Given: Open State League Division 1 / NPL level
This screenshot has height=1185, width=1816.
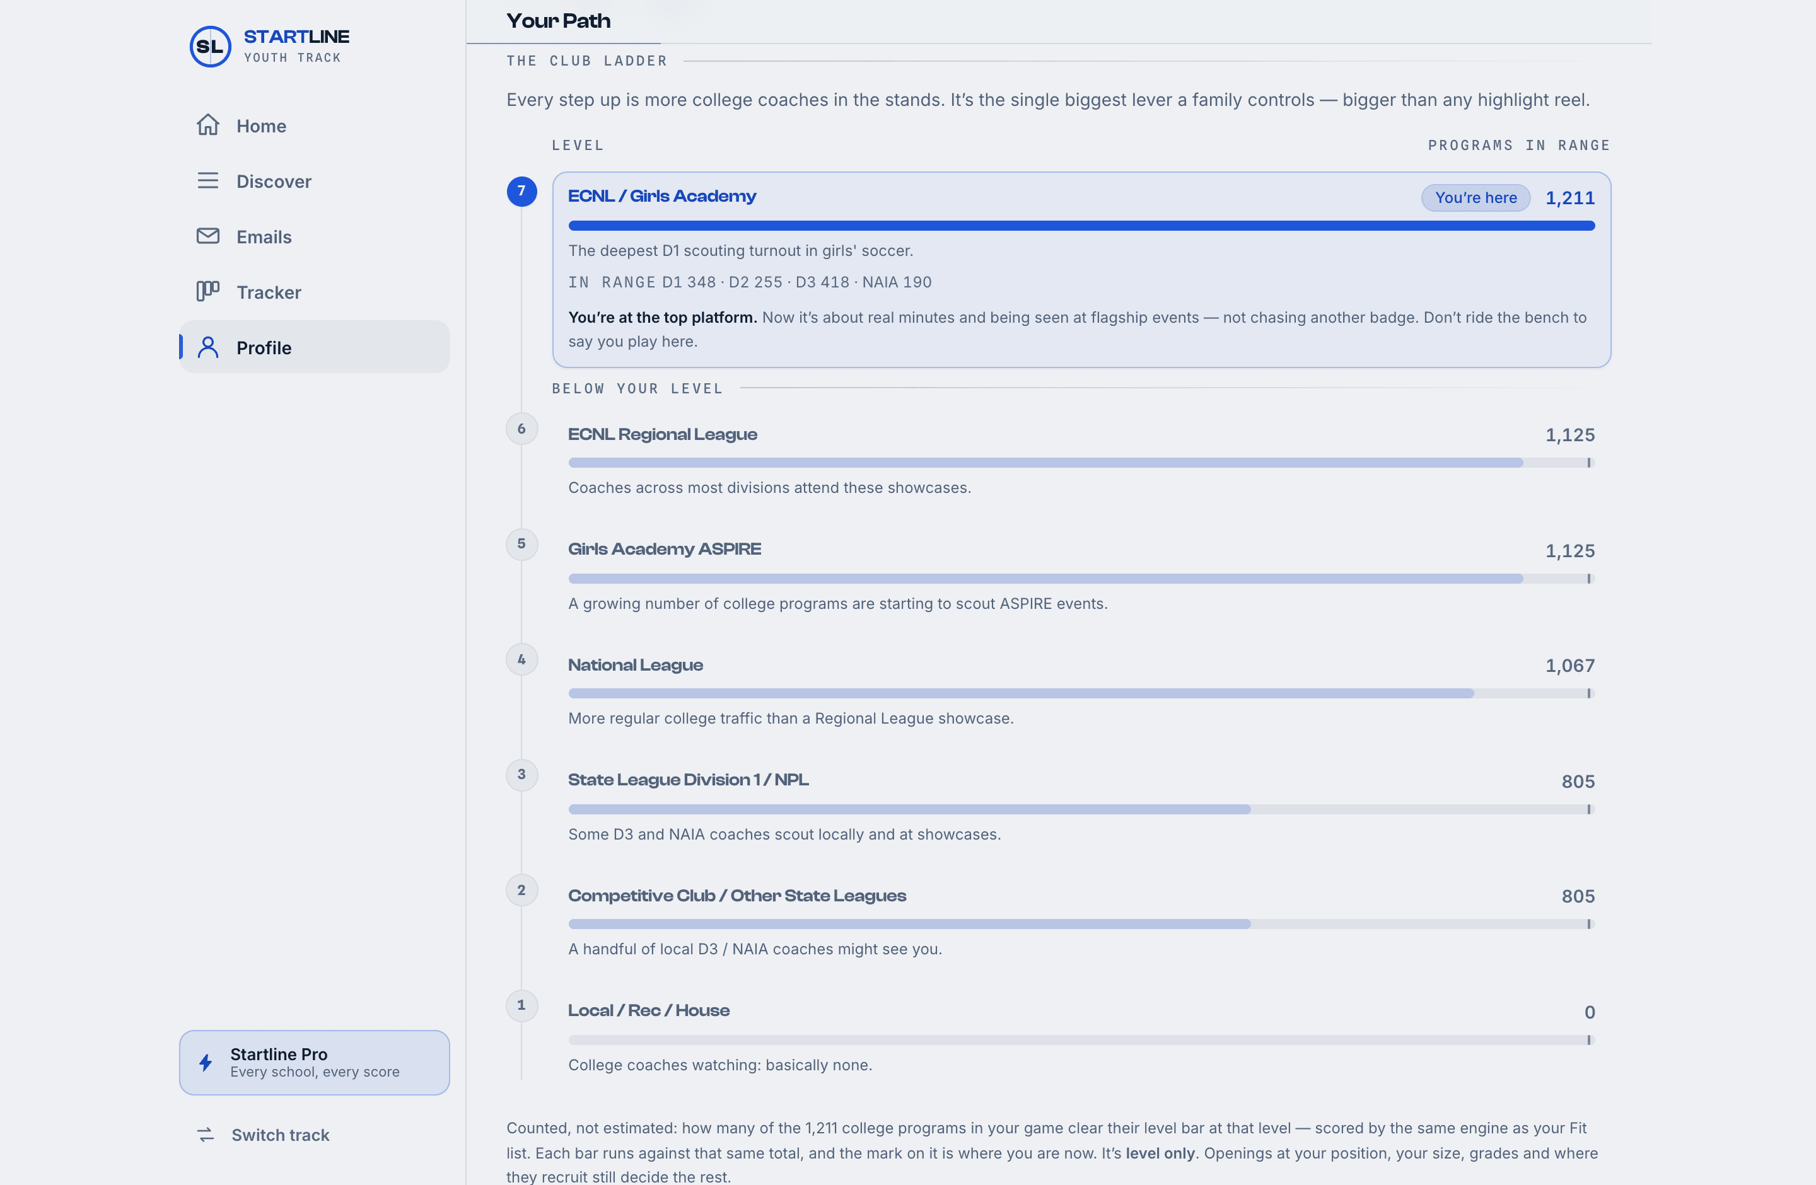Looking at the screenshot, I should coord(688,779).
